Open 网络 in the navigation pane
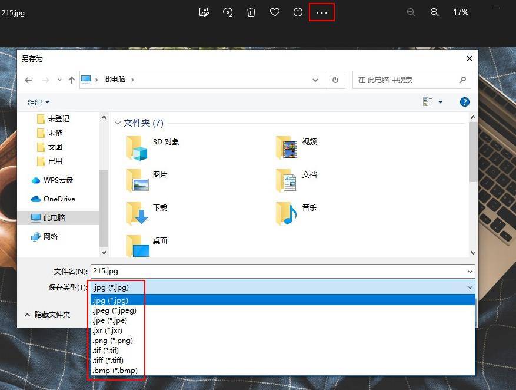This screenshot has width=516, height=390. coord(45,236)
